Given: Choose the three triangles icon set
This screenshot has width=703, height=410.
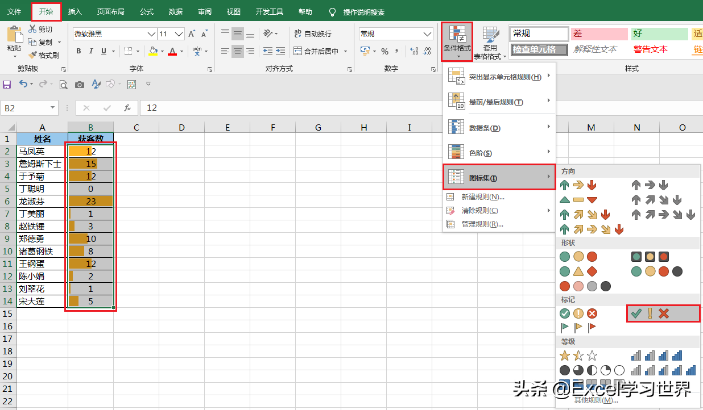Looking at the screenshot, I should tap(578, 199).
